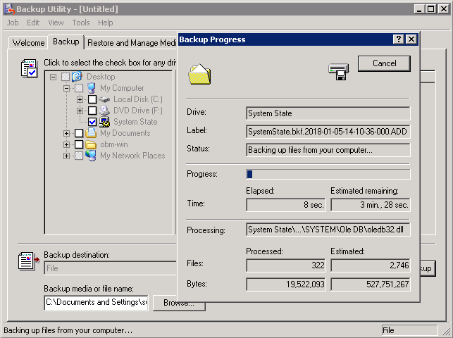Viewport: 453px width, 338px height.
Task: Click the My Computer tree icon
Action: pyautogui.click(x=92, y=88)
